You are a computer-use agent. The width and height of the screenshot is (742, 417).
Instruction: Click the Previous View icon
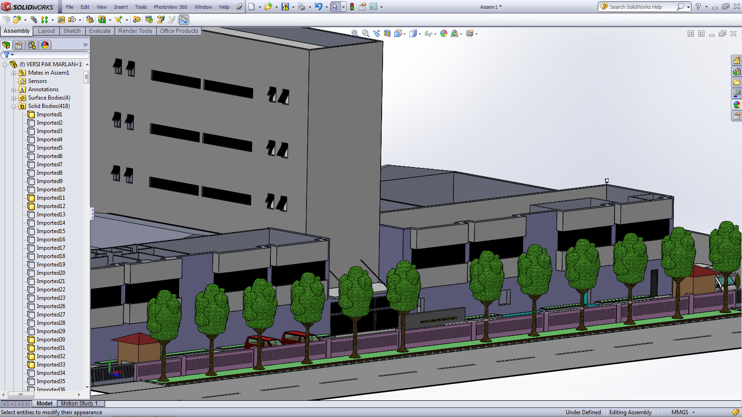pyautogui.click(x=376, y=33)
